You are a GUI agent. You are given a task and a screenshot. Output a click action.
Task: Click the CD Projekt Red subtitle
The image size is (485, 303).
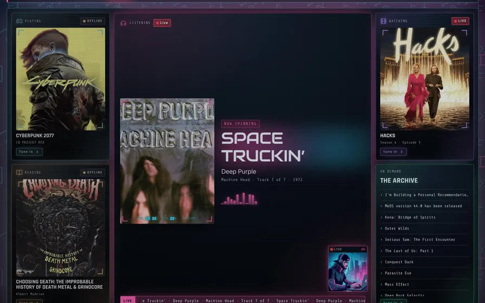tap(30, 142)
